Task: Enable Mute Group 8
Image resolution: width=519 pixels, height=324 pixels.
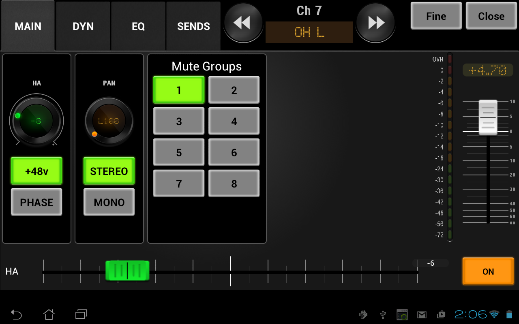Action: [234, 183]
